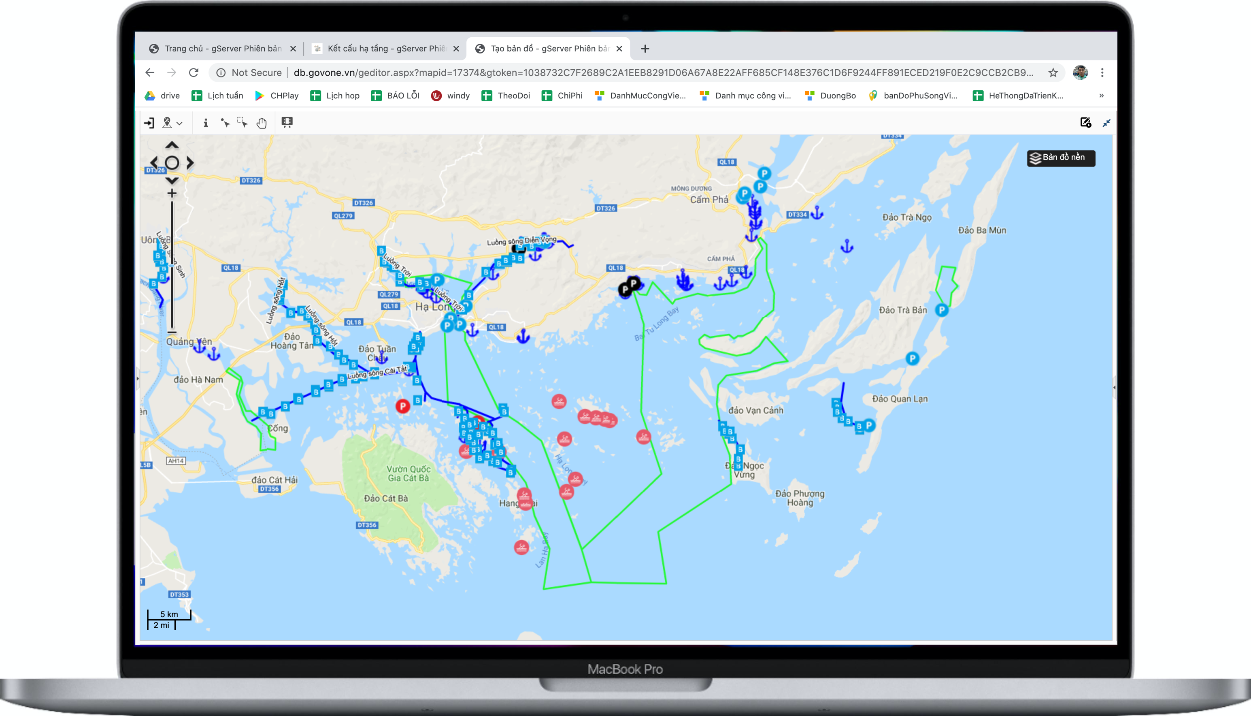The image size is (1251, 716).
Task: Select the info identify tool
Action: pyautogui.click(x=206, y=123)
